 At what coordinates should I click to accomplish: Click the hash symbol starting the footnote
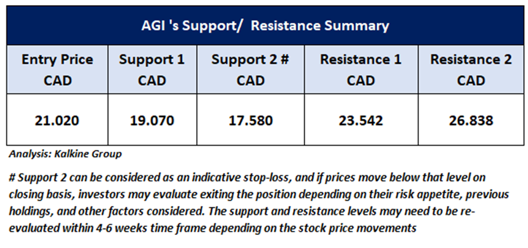pos(12,177)
